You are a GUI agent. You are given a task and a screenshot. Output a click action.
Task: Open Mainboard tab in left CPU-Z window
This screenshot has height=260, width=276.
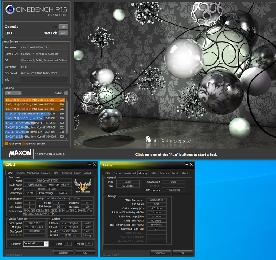coord(33,173)
